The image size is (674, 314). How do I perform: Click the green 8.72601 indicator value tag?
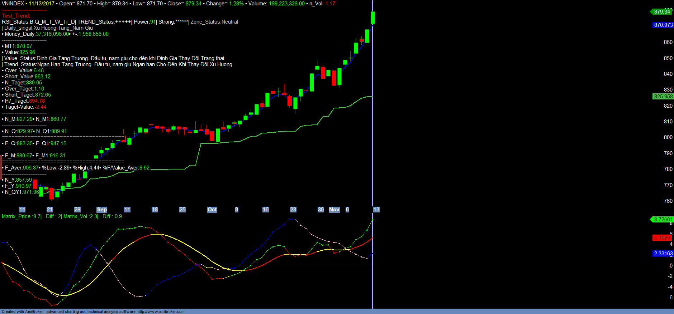[663, 220]
